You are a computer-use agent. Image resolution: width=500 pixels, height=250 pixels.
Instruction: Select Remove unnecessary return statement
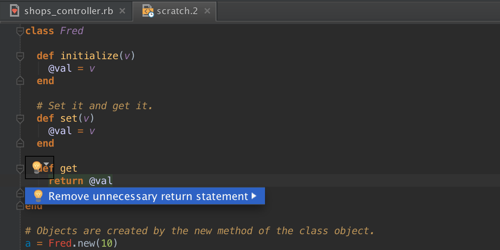tap(148, 196)
